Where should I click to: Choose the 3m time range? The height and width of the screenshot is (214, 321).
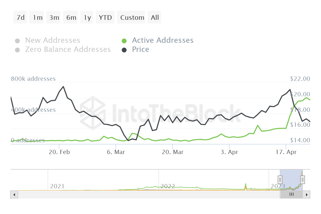click(54, 18)
